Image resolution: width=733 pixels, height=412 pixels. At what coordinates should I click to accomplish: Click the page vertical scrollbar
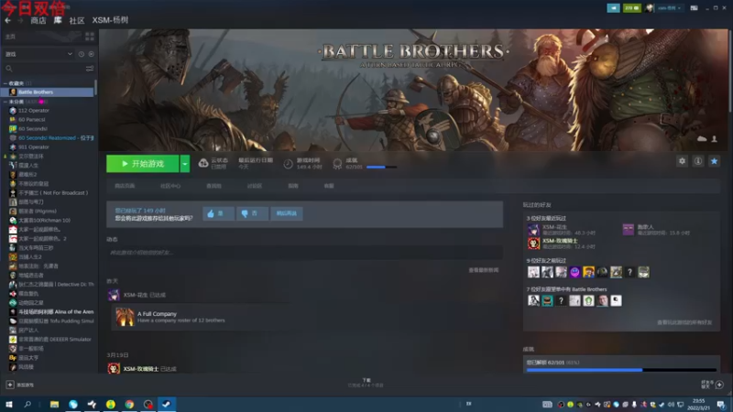click(x=729, y=70)
